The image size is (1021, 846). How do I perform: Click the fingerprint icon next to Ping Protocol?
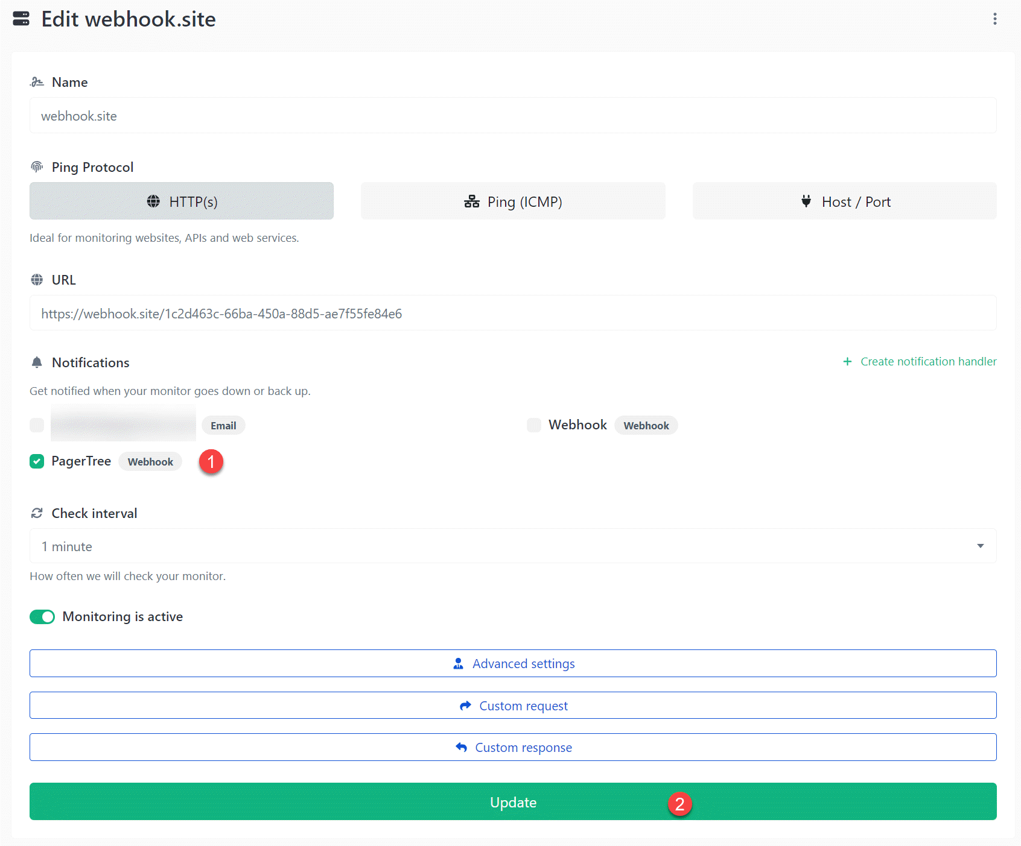pos(37,167)
